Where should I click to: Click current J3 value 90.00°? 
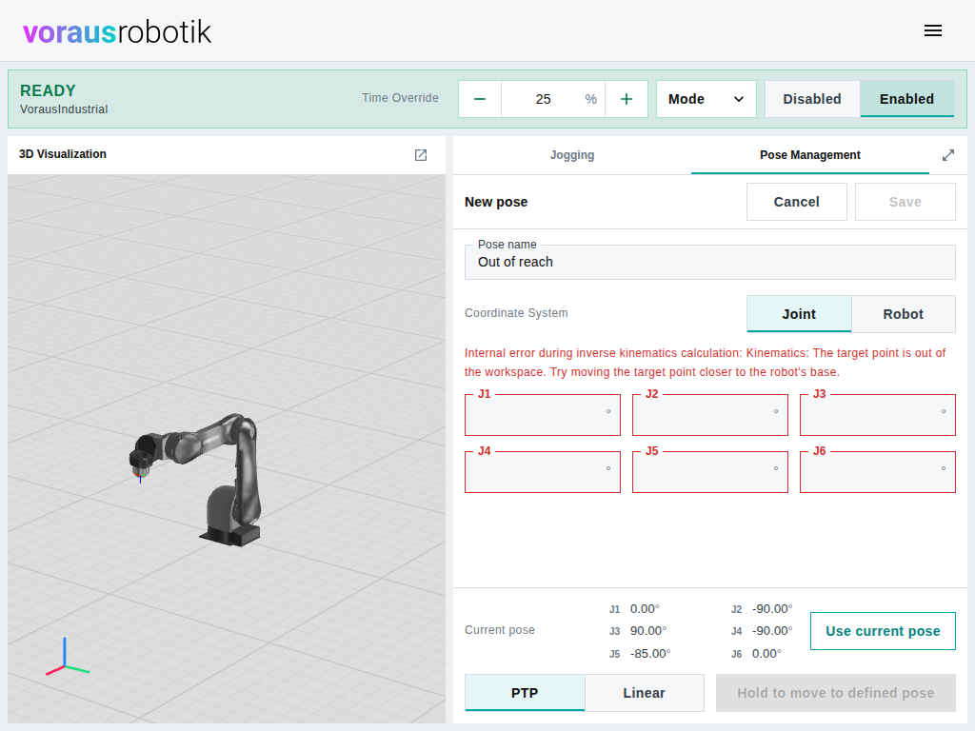[x=647, y=631]
